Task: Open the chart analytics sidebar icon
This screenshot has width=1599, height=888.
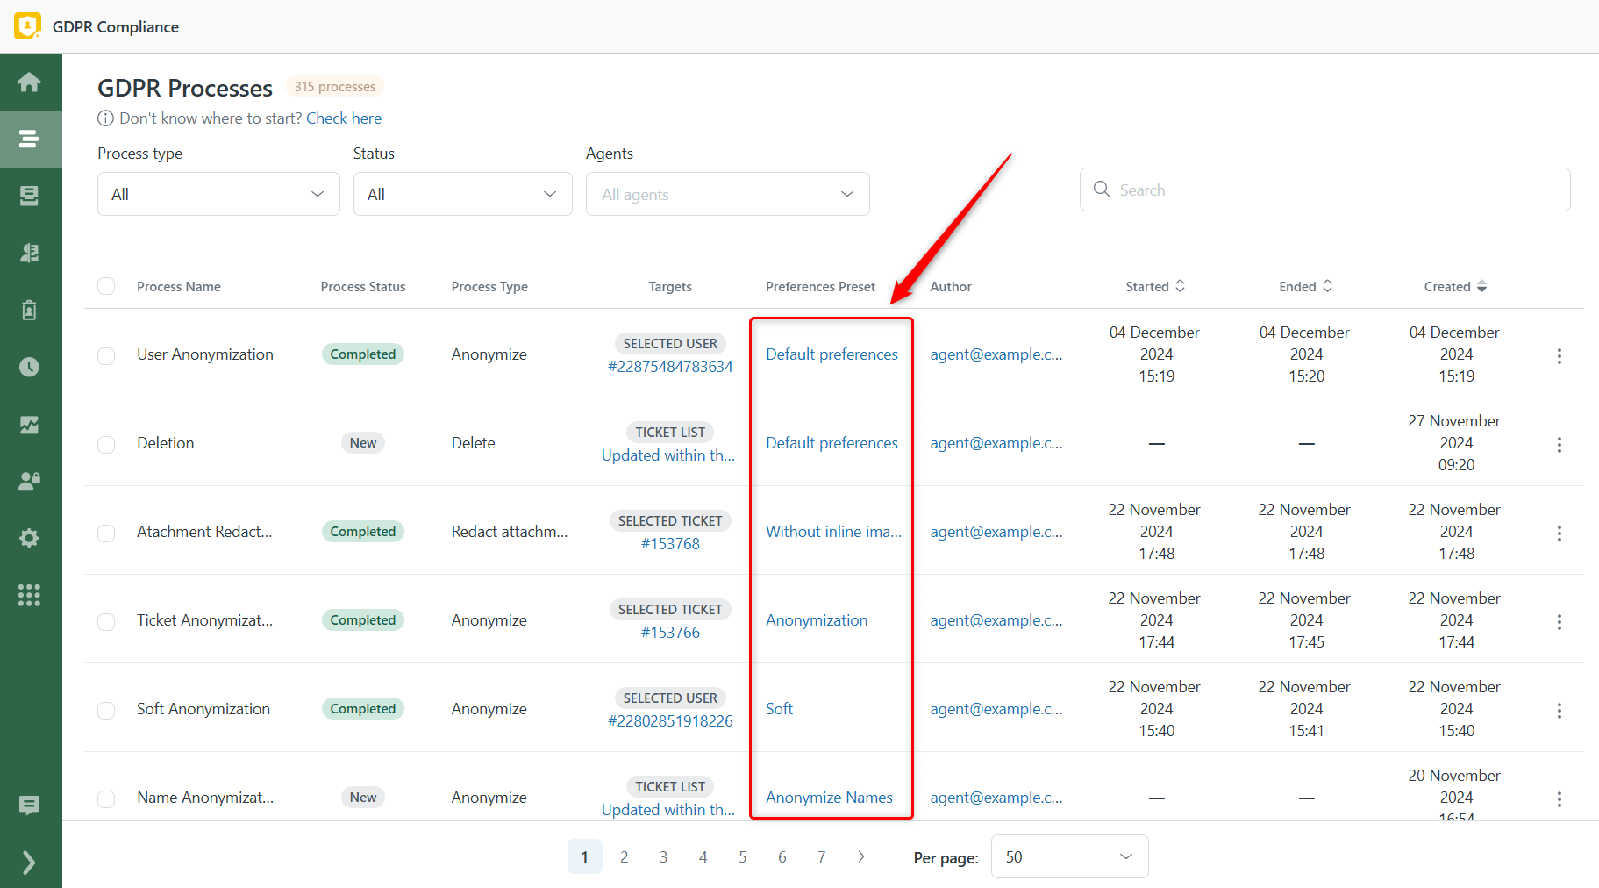Action: 29,425
